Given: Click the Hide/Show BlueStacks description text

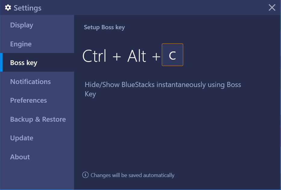Looking at the screenshot, I should (163, 89).
